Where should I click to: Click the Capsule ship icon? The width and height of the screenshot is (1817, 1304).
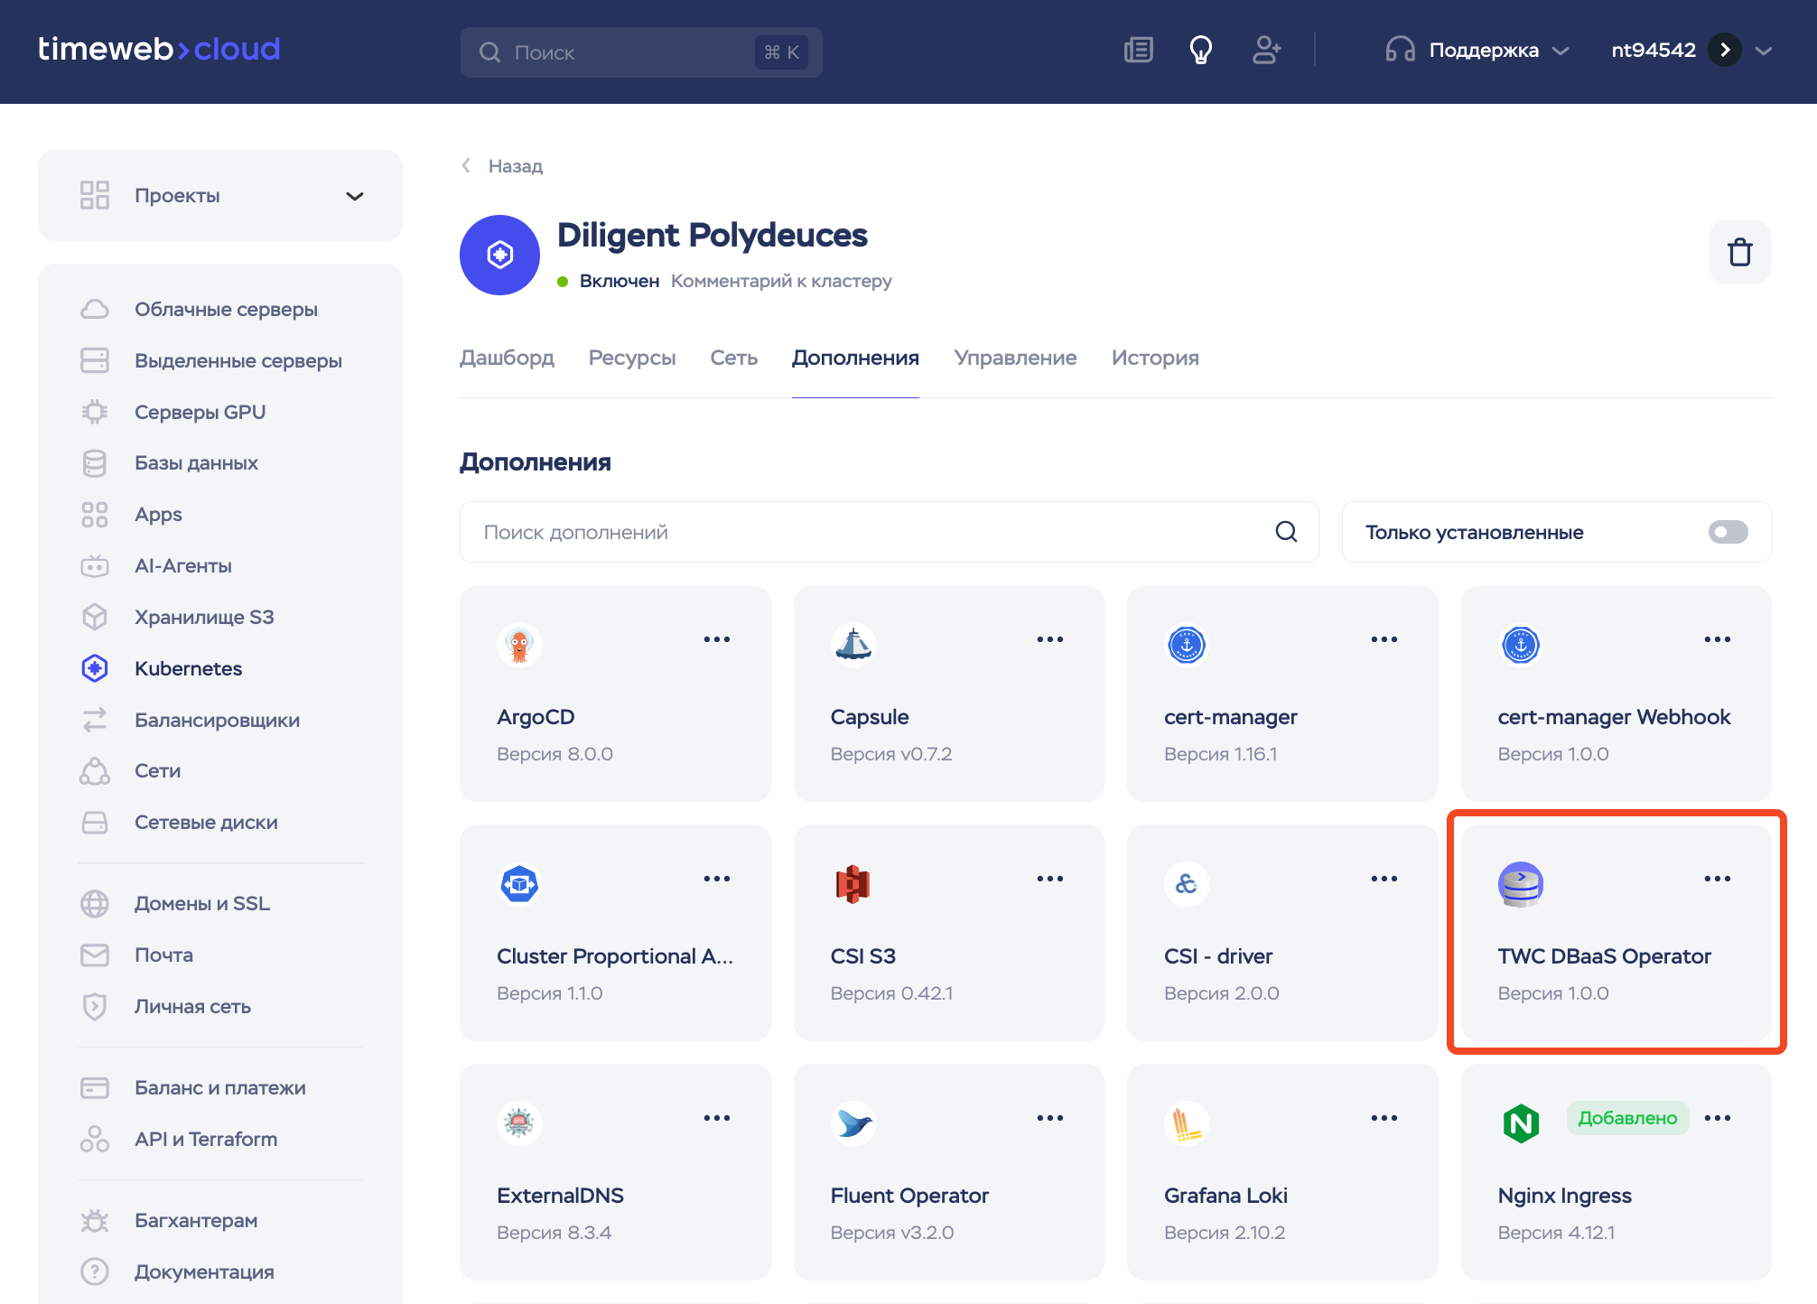click(x=853, y=645)
